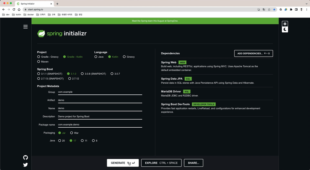Open the GitHub icon link
Viewport: 310px width, 170px height.
[26, 157]
